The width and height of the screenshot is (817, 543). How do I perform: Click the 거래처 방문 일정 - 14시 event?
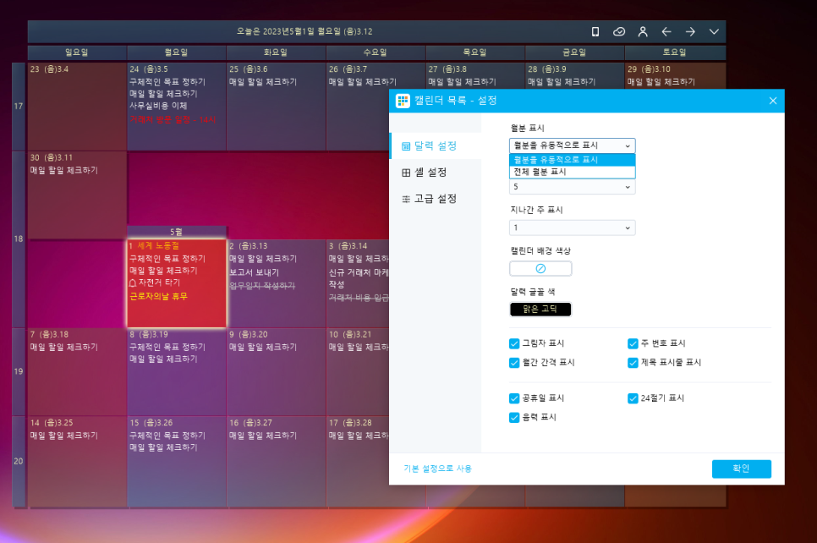(x=173, y=120)
